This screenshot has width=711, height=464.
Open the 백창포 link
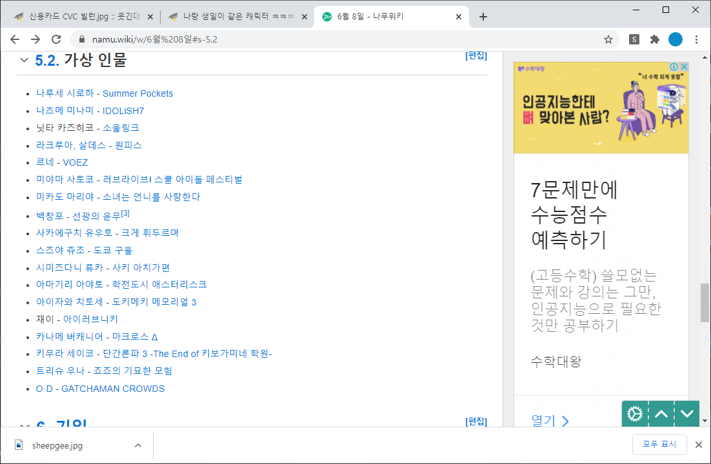(x=50, y=216)
